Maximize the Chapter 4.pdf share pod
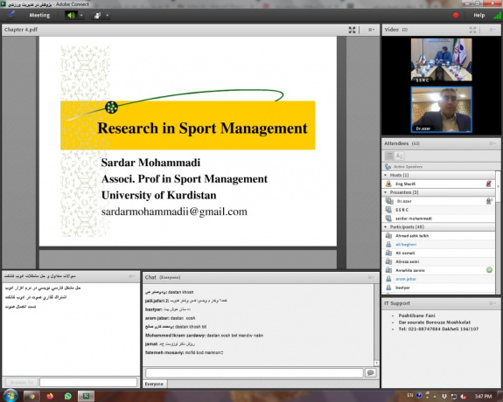503x402 pixels. tap(352, 30)
